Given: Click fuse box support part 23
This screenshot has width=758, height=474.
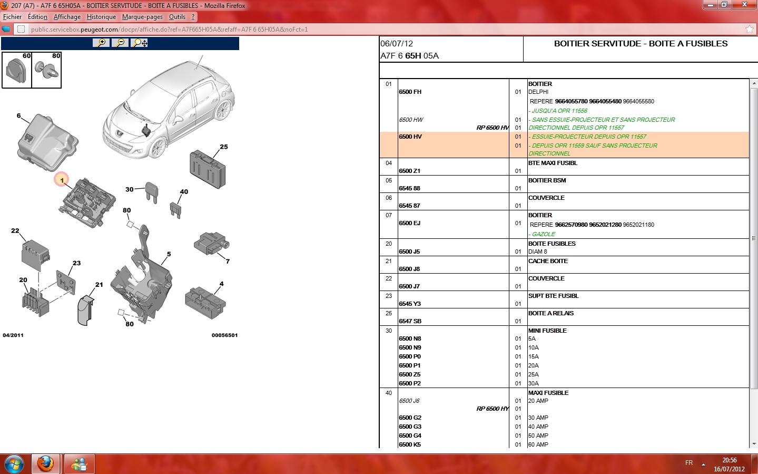Looking at the screenshot, I should tap(66, 282).
